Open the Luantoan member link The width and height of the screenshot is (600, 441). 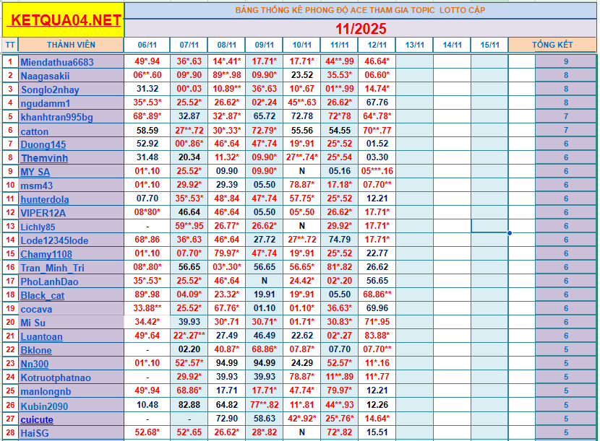(x=41, y=336)
